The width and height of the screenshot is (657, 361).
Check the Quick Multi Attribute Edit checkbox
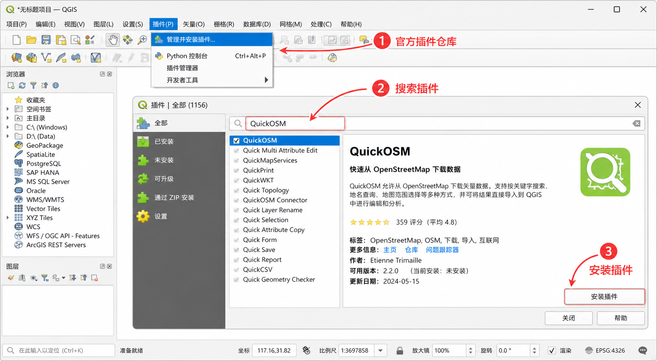point(236,150)
